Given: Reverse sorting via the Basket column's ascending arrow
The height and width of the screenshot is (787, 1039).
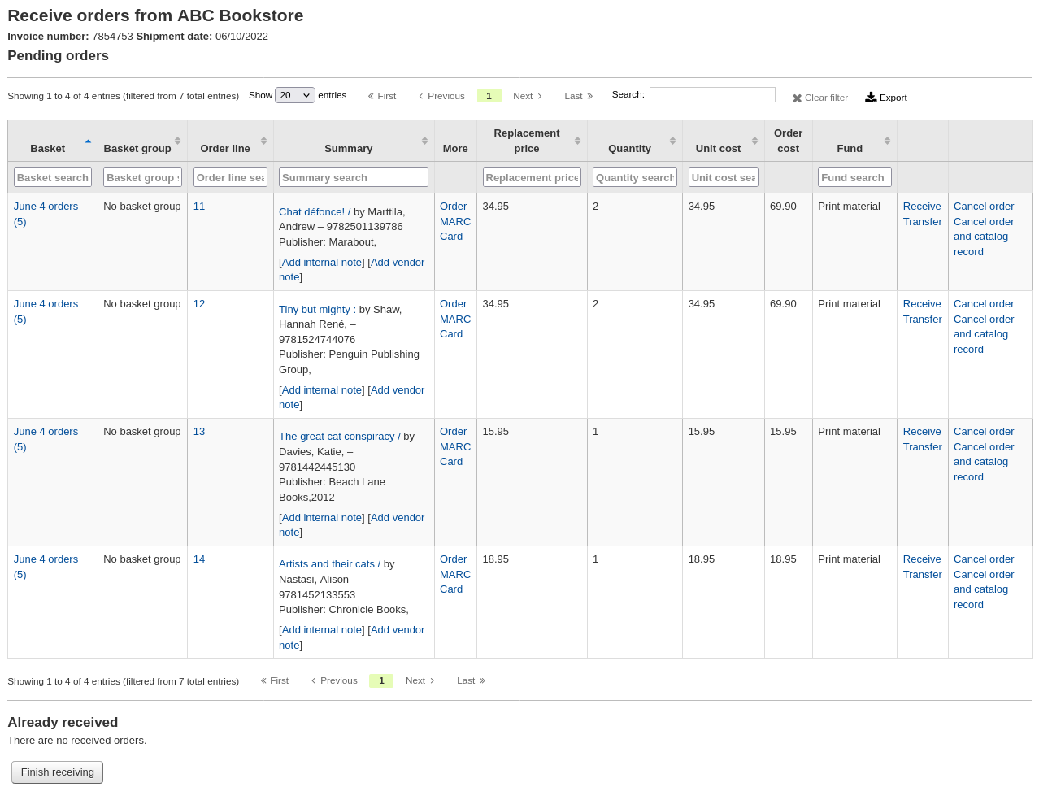Looking at the screenshot, I should click(87, 141).
